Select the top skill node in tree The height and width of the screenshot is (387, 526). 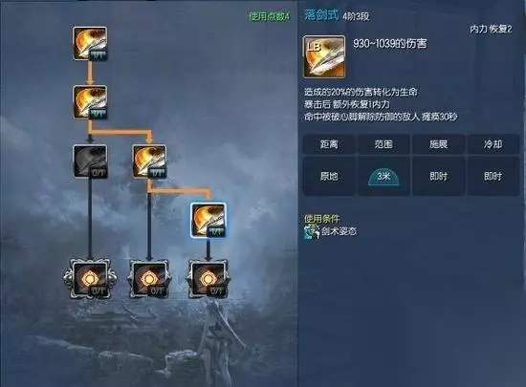point(90,44)
